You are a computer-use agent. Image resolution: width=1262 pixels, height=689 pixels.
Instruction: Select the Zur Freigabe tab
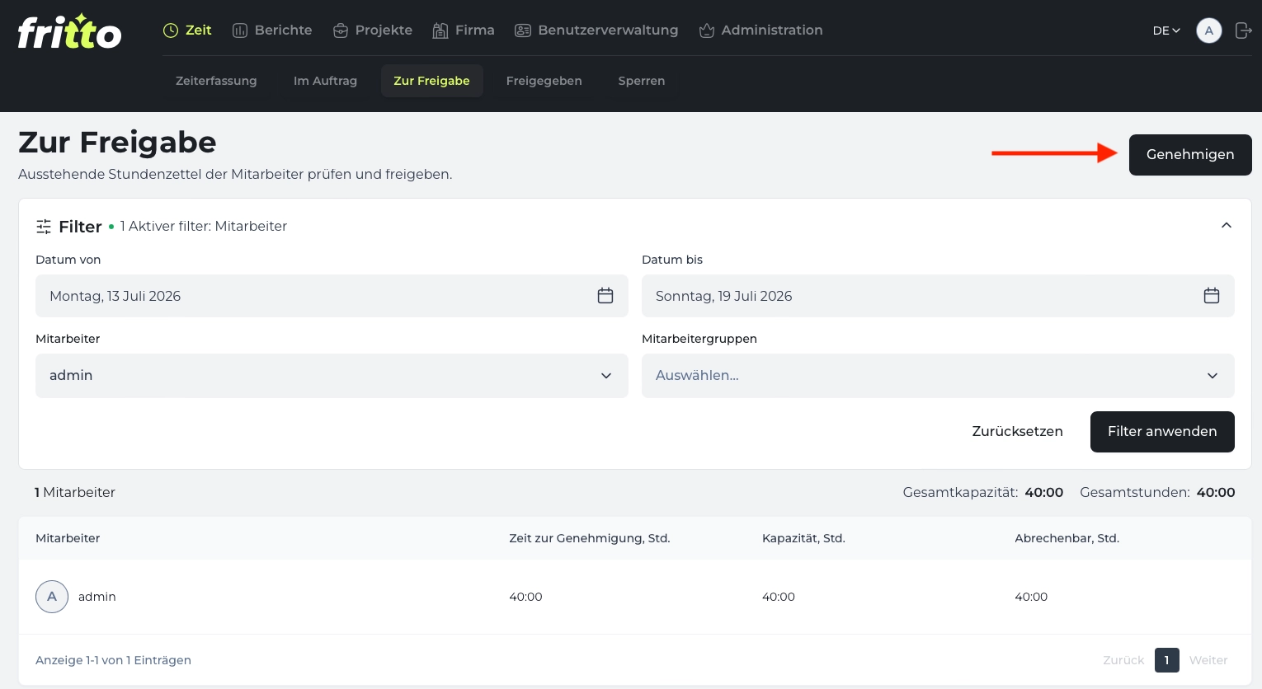pos(431,81)
